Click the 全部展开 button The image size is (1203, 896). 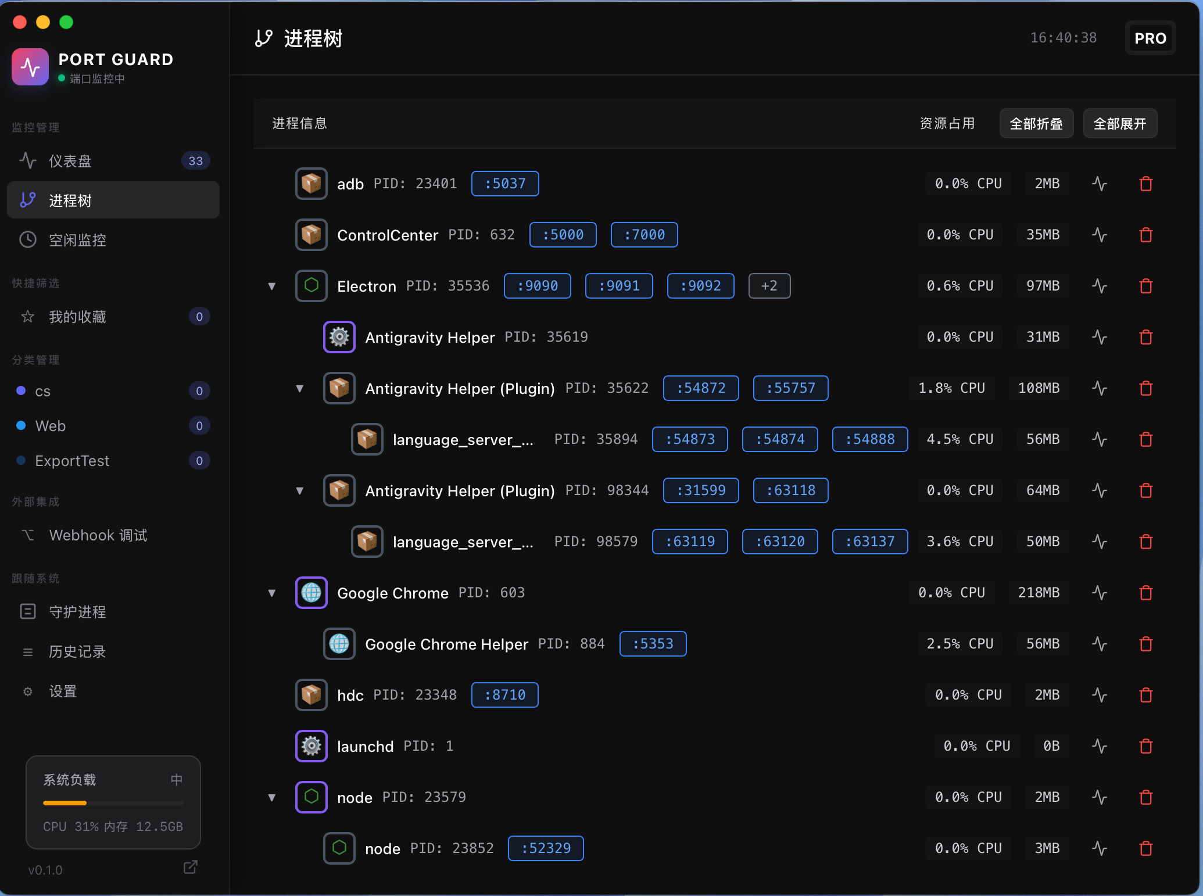coord(1120,123)
